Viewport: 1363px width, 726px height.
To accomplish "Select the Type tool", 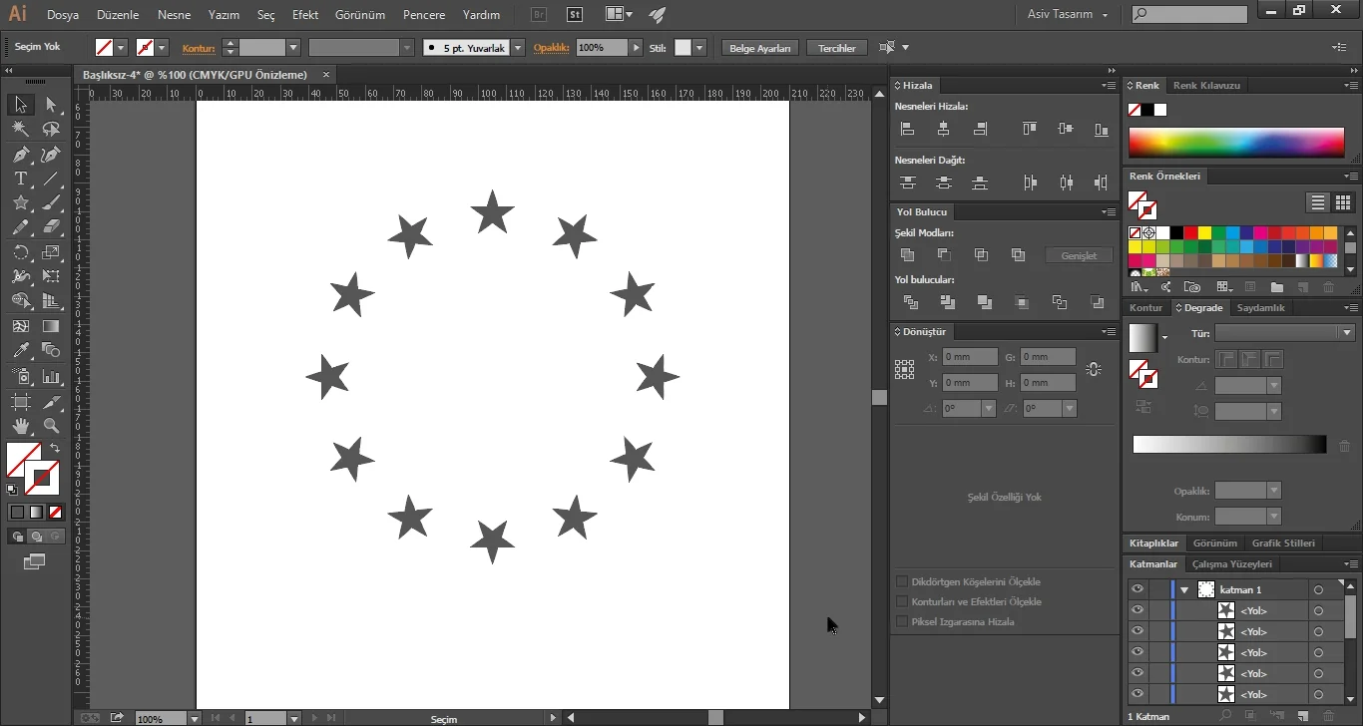I will 20,179.
